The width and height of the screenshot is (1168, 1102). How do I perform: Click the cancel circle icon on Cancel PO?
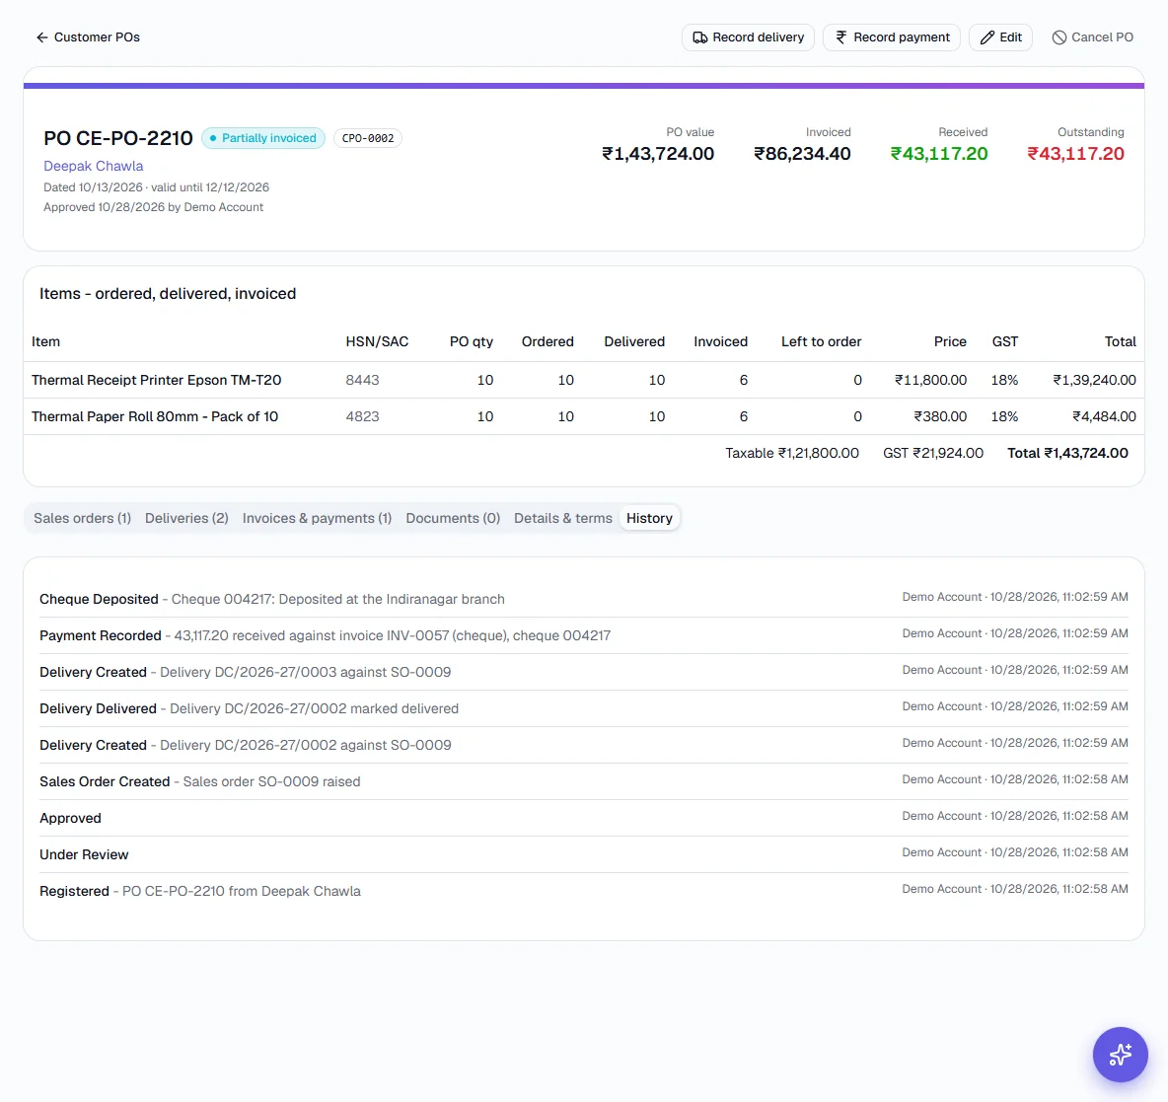point(1059,37)
